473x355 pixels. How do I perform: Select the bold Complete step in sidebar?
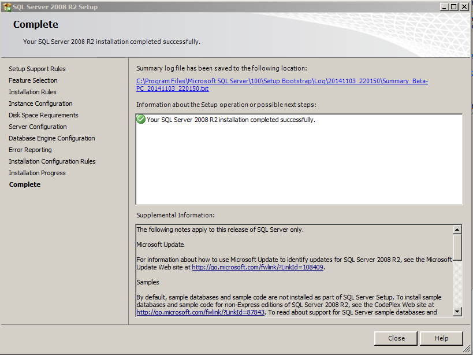point(25,184)
